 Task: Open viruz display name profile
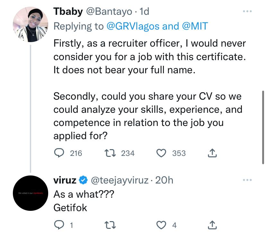tap(65, 180)
